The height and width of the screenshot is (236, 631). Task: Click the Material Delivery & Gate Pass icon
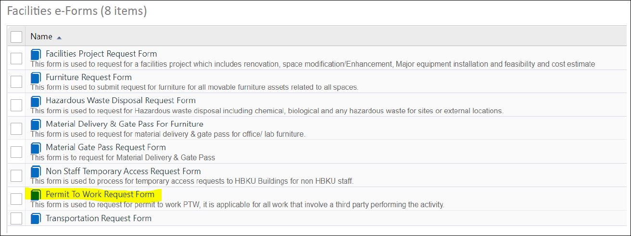36,124
